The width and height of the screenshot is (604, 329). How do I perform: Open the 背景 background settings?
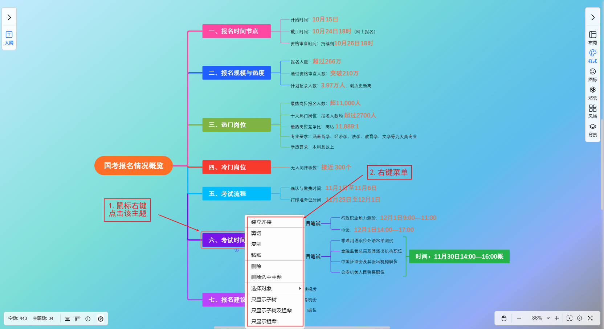pyautogui.click(x=592, y=129)
